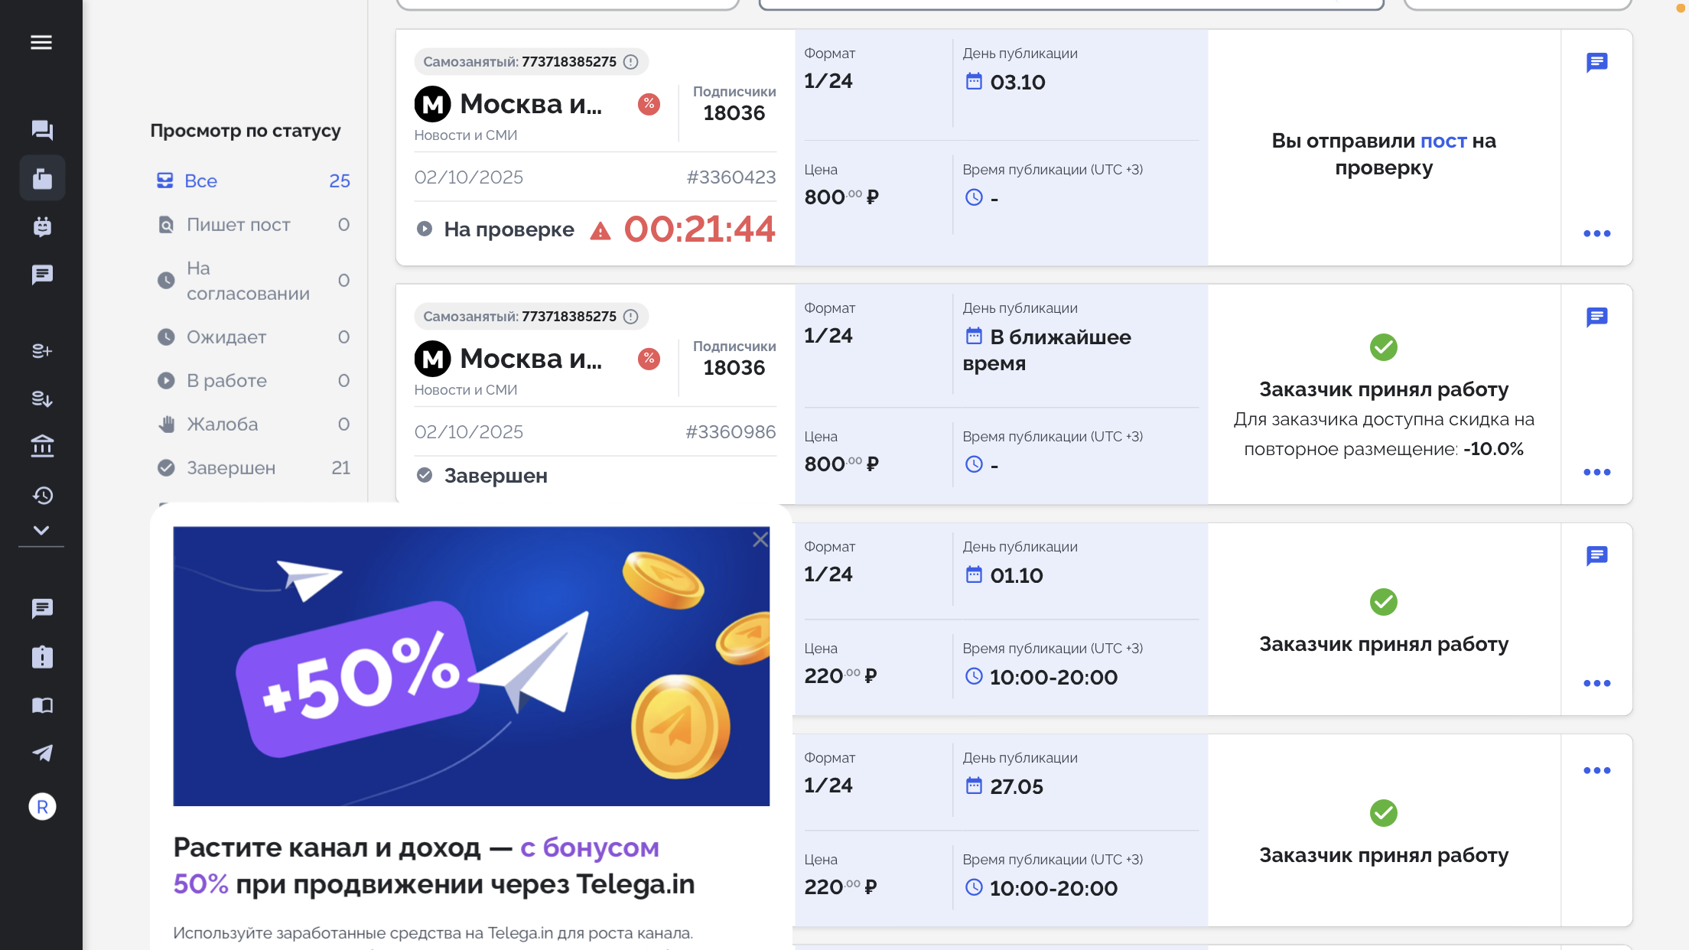Select the Все status filter
1689x950 pixels.
(x=200, y=181)
